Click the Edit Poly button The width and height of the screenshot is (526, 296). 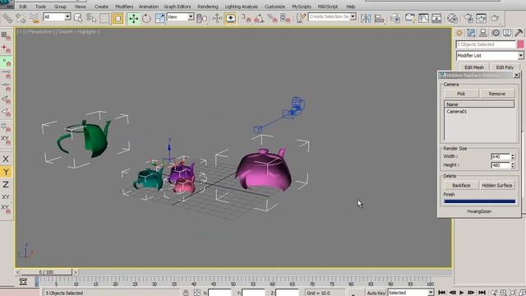pos(505,67)
